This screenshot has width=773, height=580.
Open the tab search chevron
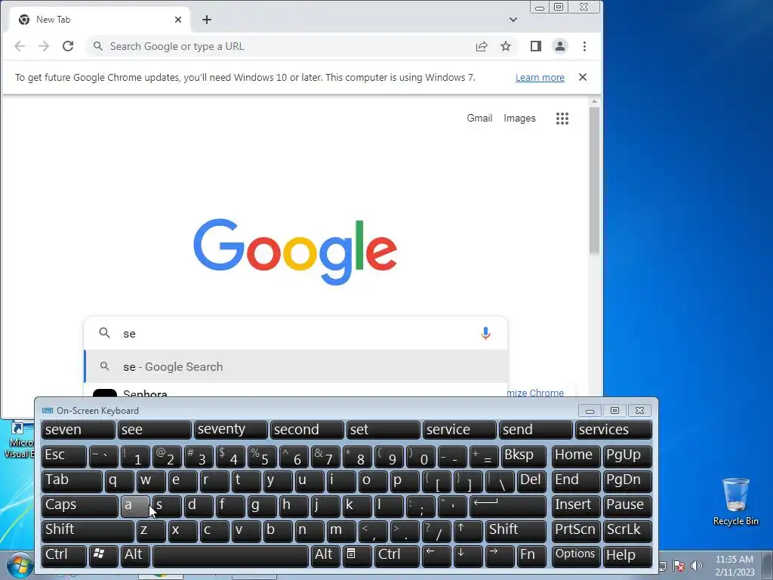pyautogui.click(x=513, y=20)
